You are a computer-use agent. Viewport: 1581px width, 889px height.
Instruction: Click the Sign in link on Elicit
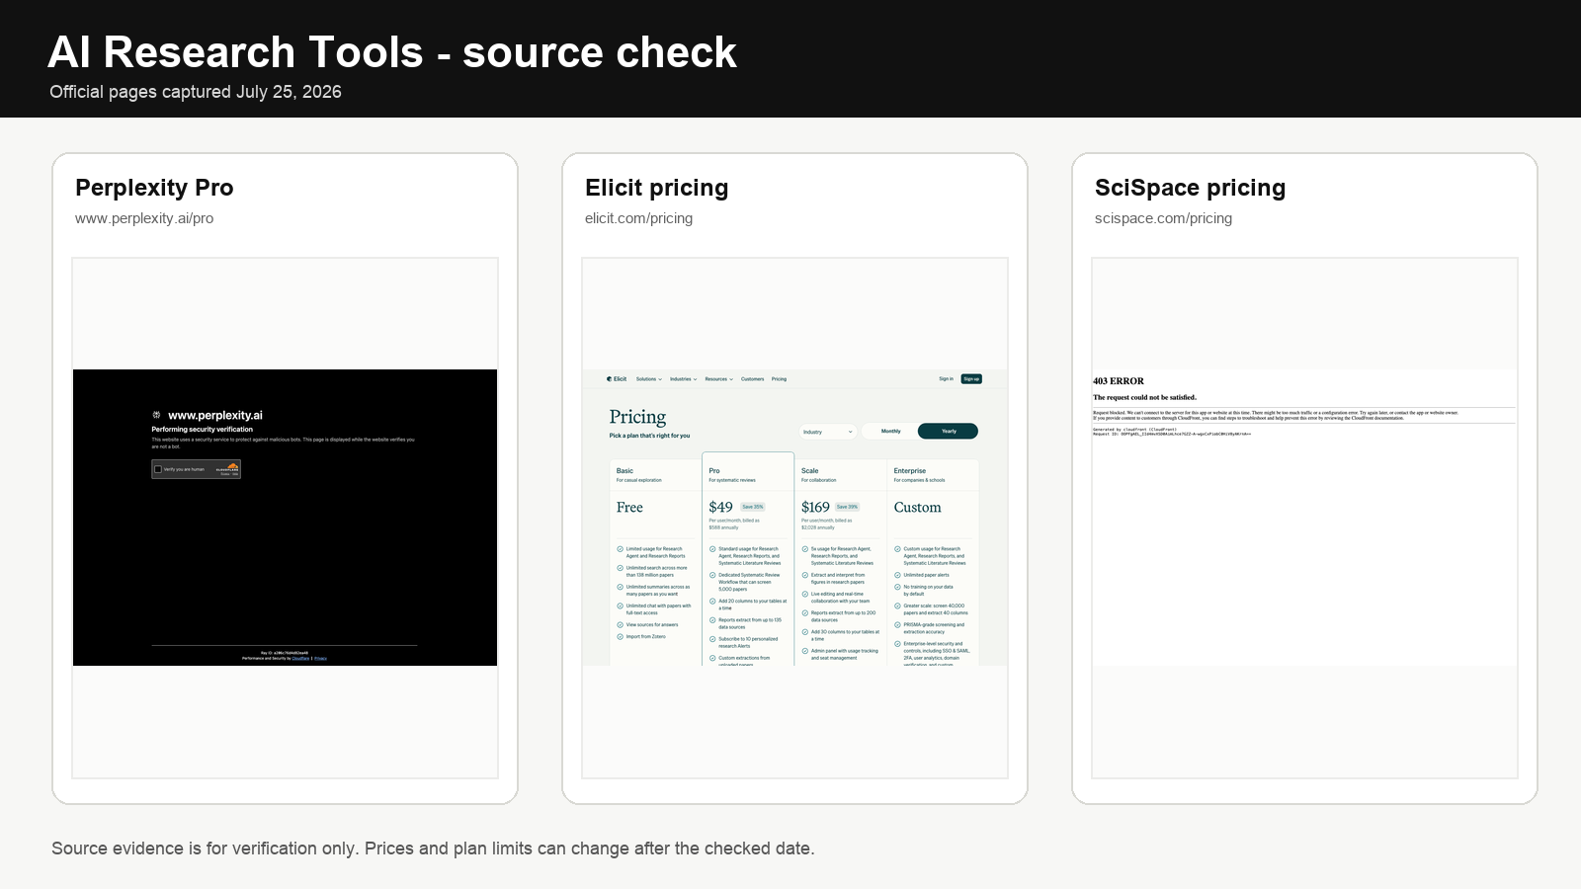(x=947, y=378)
